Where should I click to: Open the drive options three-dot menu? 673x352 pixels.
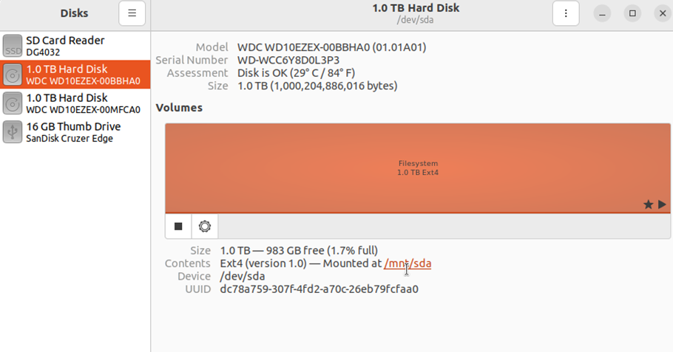point(566,13)
